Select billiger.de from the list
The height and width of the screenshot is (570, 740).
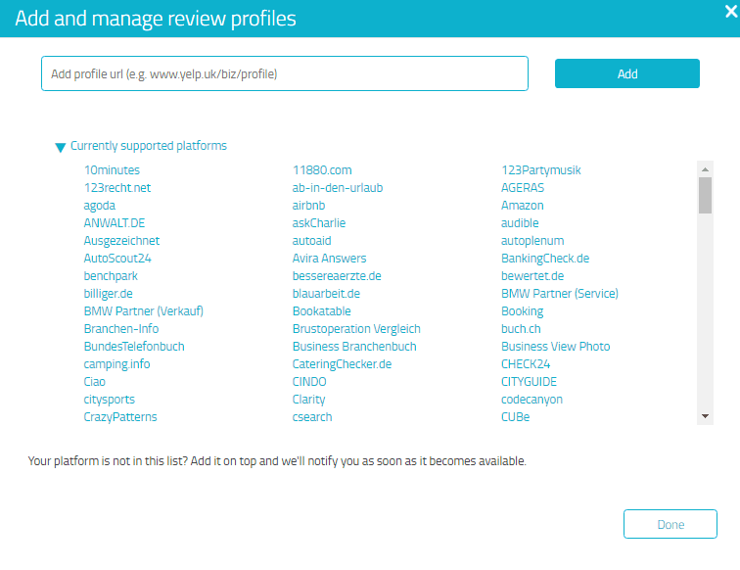108,294
